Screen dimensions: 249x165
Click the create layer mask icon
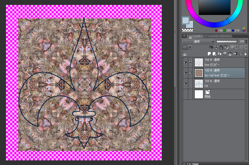pos(235,54)
